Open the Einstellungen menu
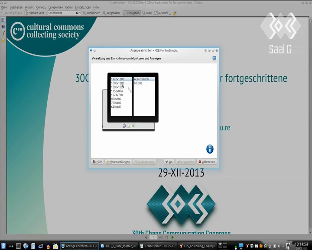This screenshot has height=250, width=312. (83, 7)
